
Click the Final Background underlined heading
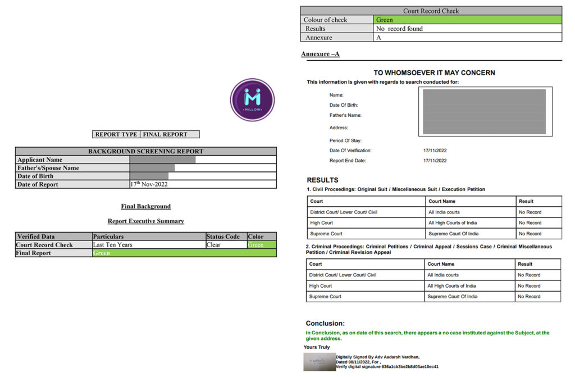145,206
